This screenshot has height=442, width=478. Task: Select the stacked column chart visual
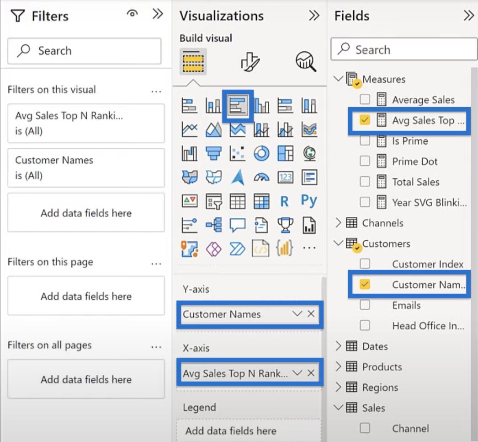[213, 106]
